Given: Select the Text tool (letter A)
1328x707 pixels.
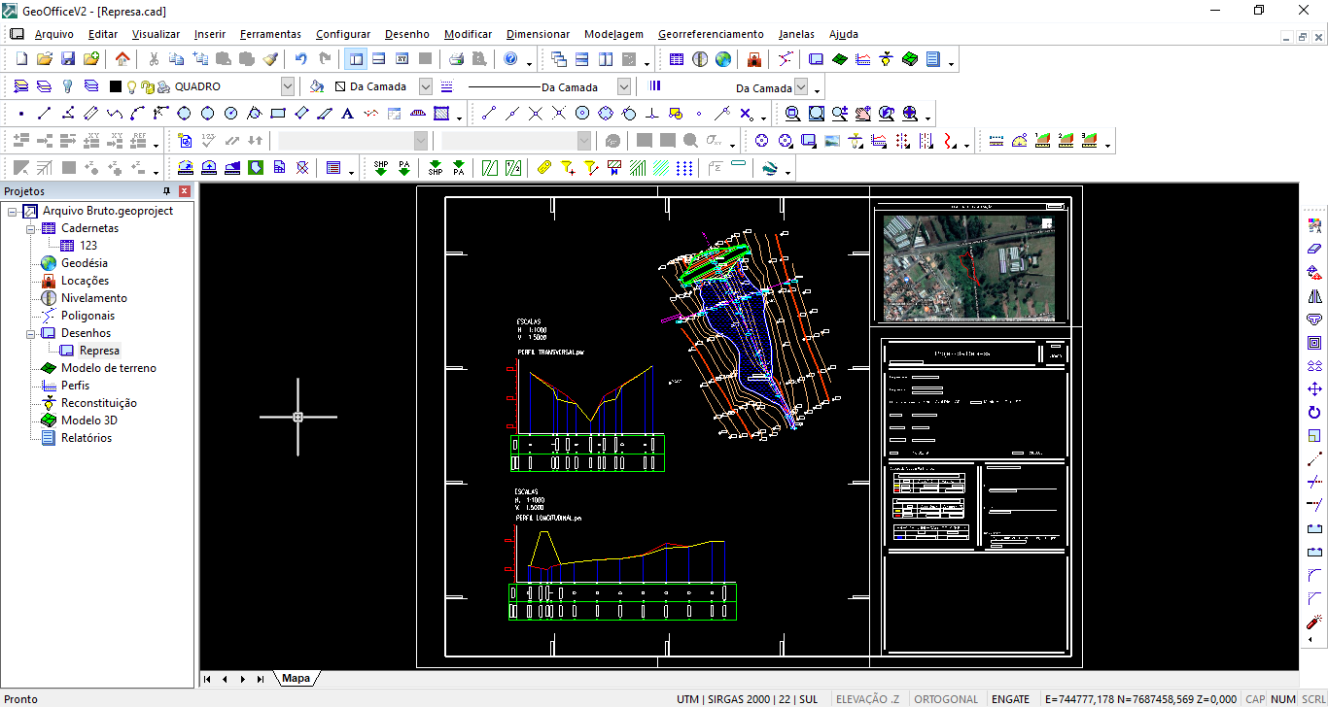Looking at the screenshot, I should 347,114.
